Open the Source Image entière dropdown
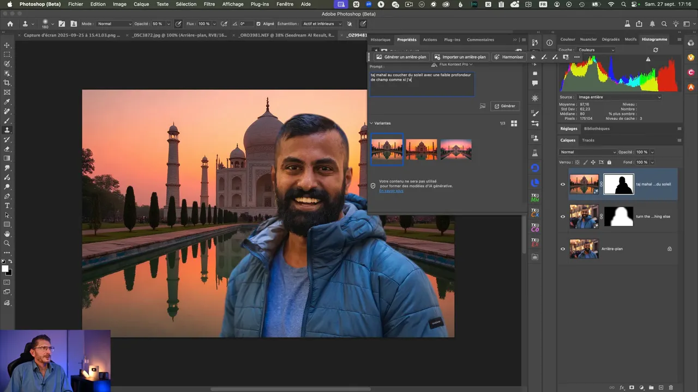Image resolution: width=698 pixels, height=392 pixels. tap(619, 97)
